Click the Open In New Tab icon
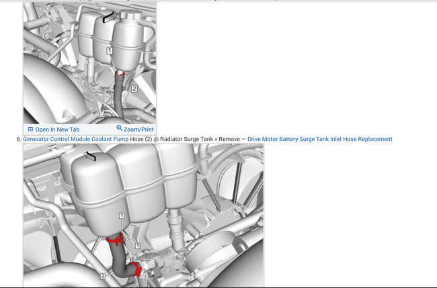The width and height of the screenshot is (437, 288). point(30,129)
